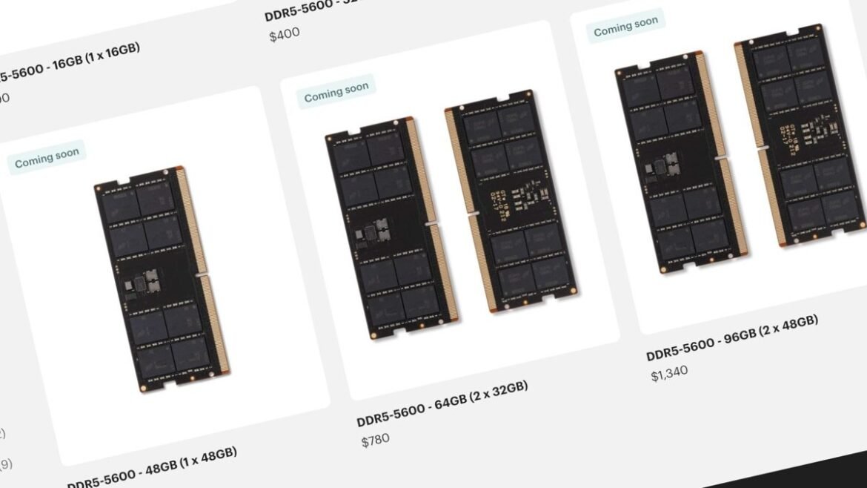Open DDR5-5600 - 48GB (1 x 48GB) product title

click(x=152, y=468)
